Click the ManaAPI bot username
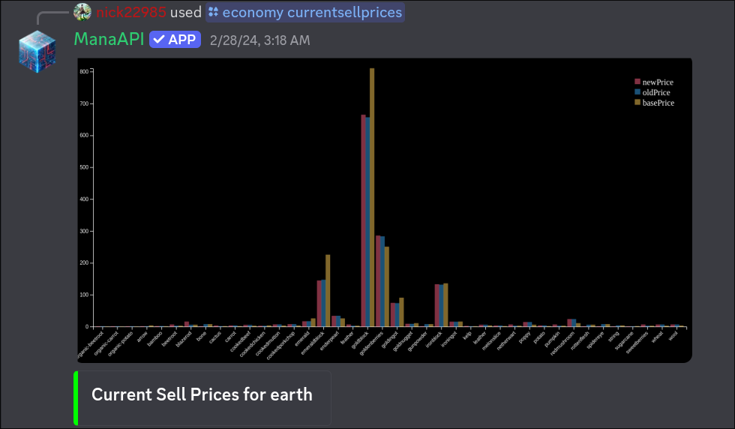 pyautogui.click(x=109, y=40)
